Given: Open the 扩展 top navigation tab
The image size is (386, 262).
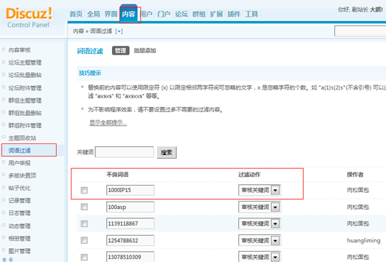Looking at the screenshot, I should pos(217,14).
